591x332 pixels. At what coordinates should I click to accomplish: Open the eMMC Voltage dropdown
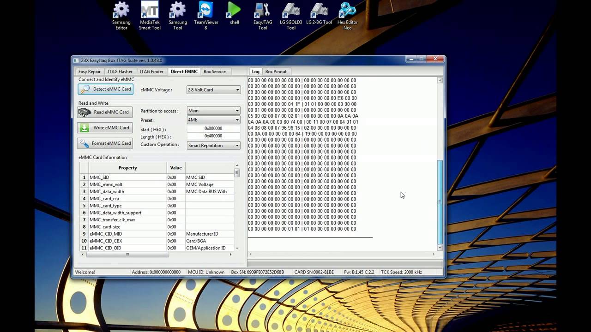pos(213,90)
